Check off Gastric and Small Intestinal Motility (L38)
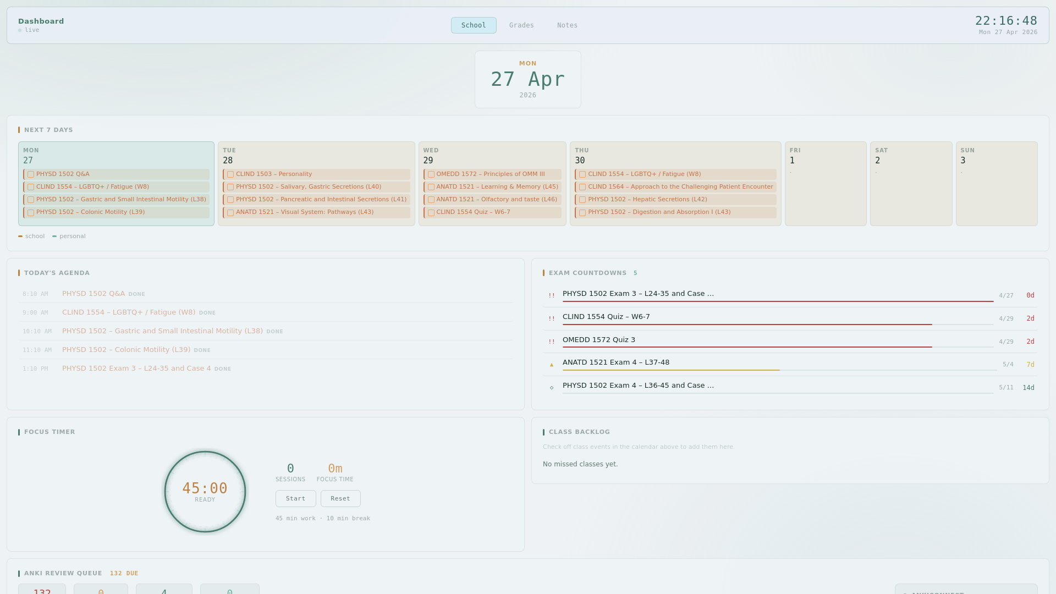This screenshot has width=1056, height=594. pyautogui.click(x=31, y=200)
